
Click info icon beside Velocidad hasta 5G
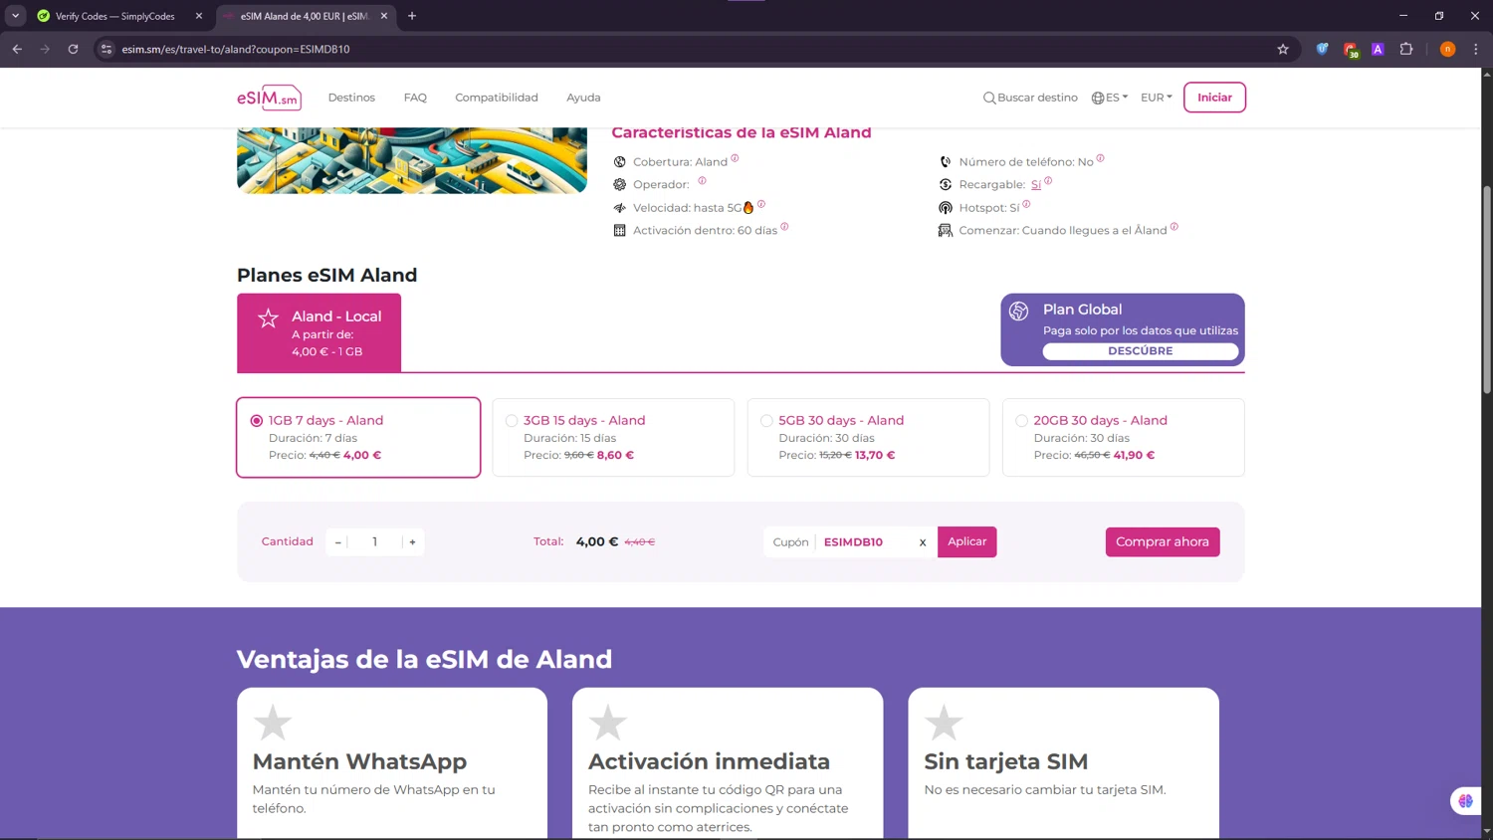tap(761, 204)
